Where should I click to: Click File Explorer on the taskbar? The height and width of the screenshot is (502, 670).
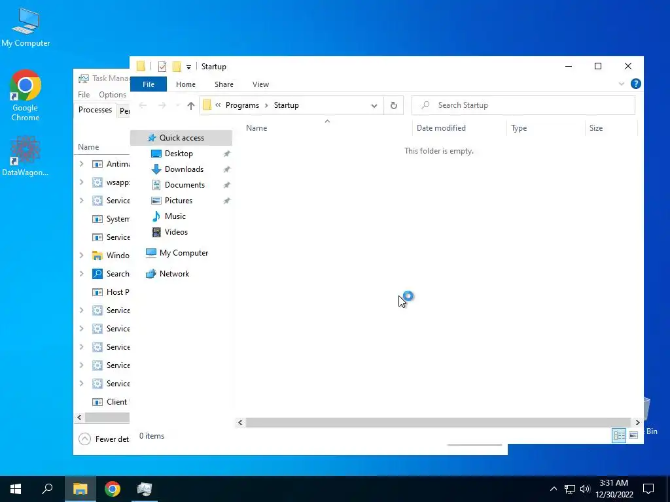(x=80, y=489)
